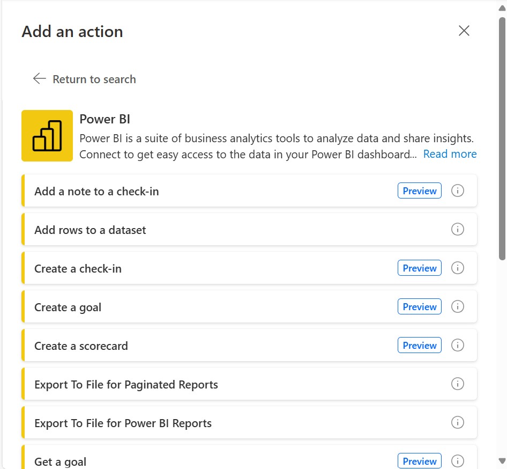Click Return to search
Image resolution: width=507 pixels, height=469 pixels.
pos(94,79)
